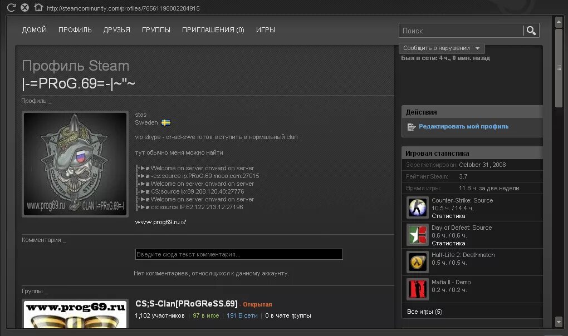Click the CS:source ip:89.208.120.40:27776 line
Viewport: 568px width, 336px height.
[x=190, y=192]
